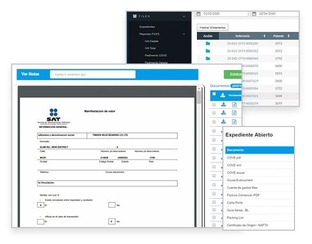The width and height of the screenshot is (312, 244).
Task: Open folder icon for reference 20-240-1772-0000564
Action: 208,58
